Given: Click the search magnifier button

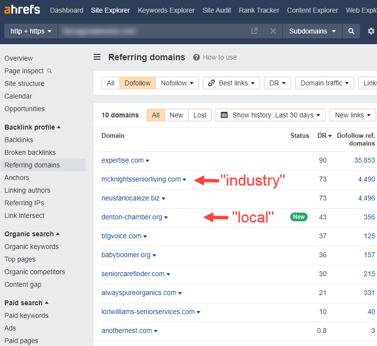Looking at the screenshot, I should pos(351,31).
